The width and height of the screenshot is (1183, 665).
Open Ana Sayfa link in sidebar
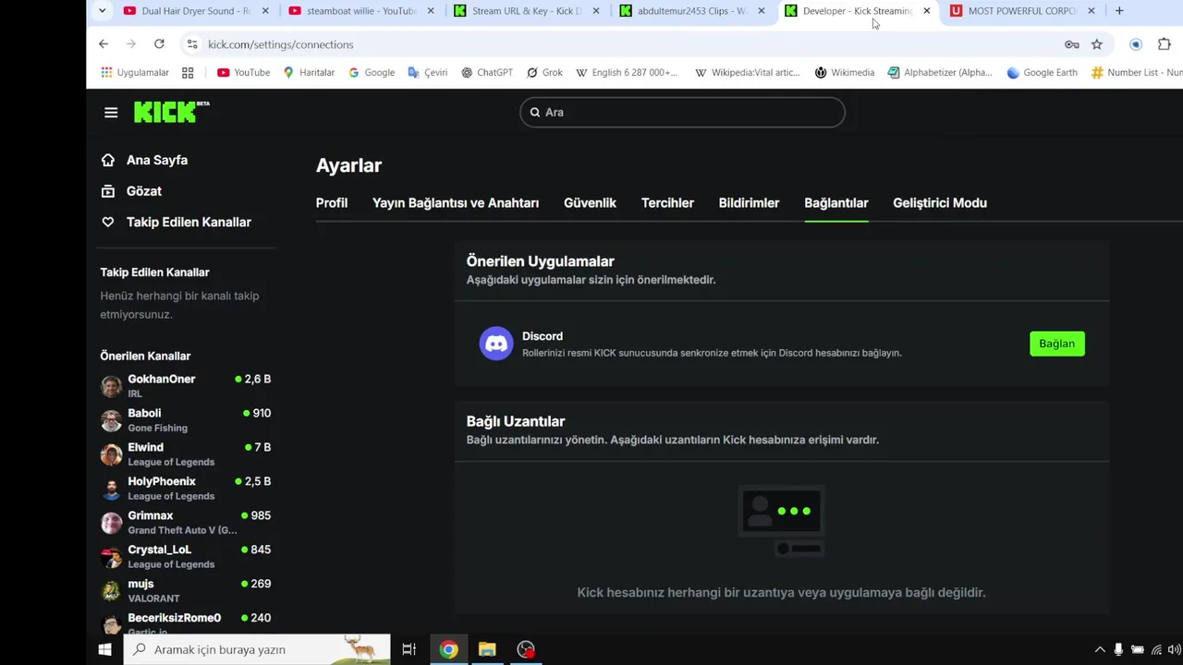157,160
